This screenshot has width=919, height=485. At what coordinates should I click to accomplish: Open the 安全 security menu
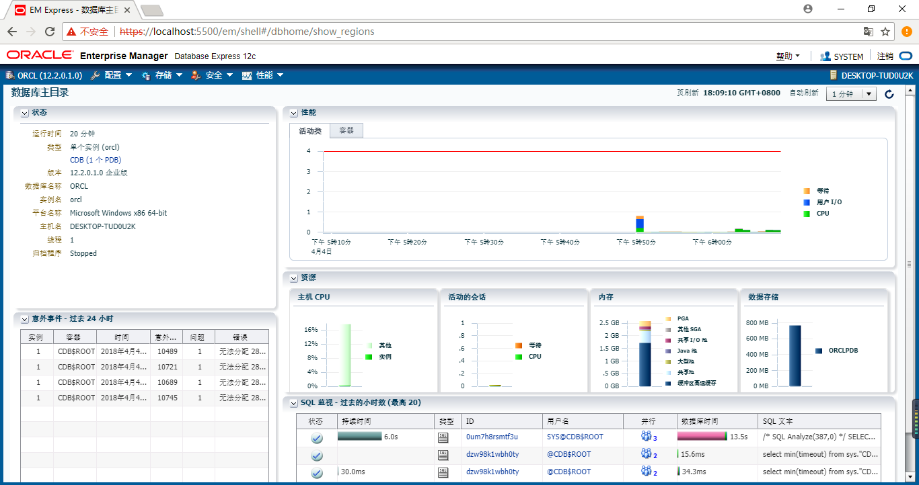213,75
